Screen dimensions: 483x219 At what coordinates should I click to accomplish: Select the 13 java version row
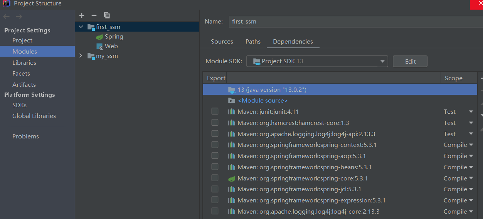(x=340, y=90)
